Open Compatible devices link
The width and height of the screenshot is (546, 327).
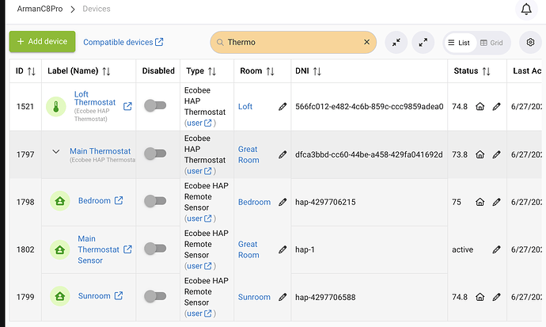pyautogui.click(x=123, y=42)
